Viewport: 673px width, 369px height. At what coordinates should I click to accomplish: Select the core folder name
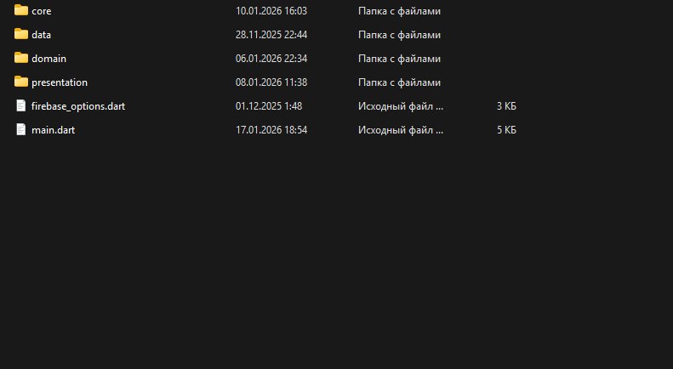[41, 11]
